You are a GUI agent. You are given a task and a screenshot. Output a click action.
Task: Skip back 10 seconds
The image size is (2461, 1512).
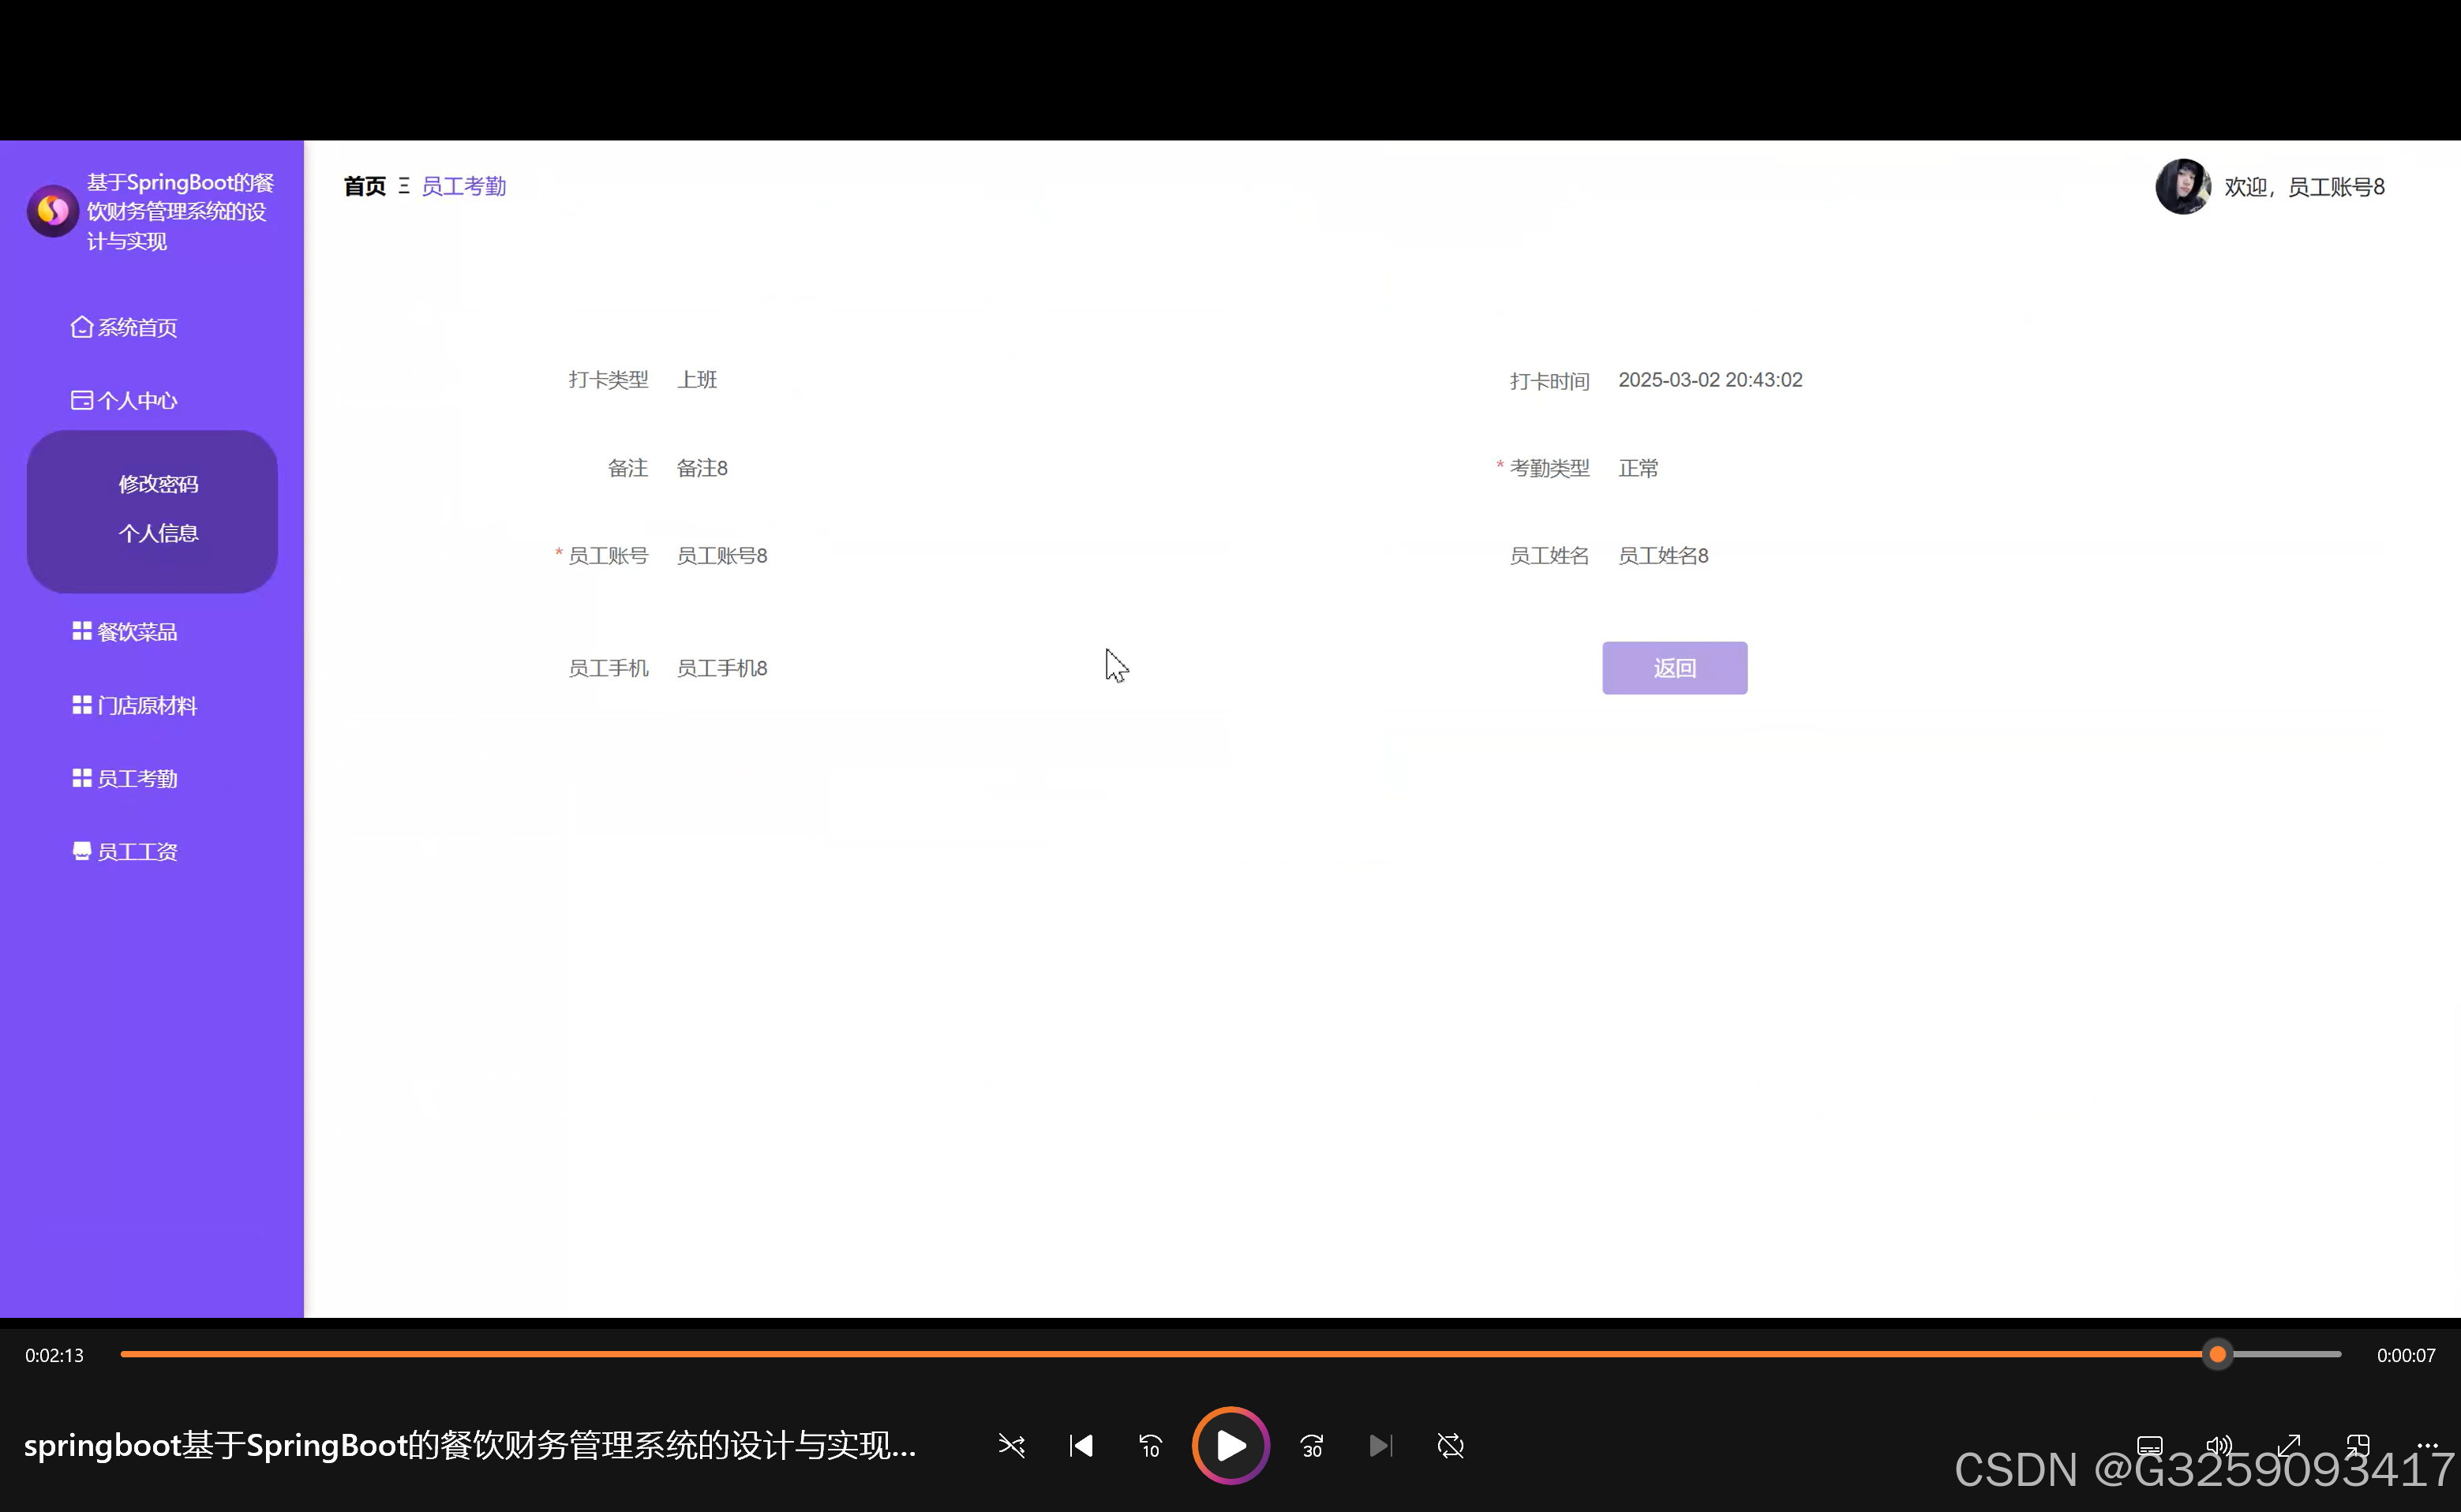coord(1150,1445)
